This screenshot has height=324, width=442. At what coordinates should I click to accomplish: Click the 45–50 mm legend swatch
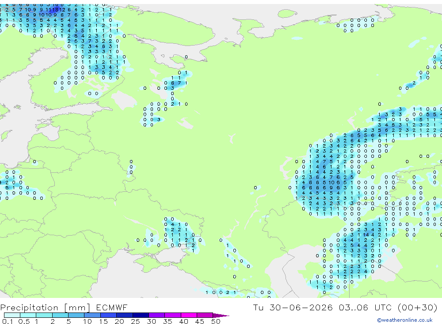point(205,315)
